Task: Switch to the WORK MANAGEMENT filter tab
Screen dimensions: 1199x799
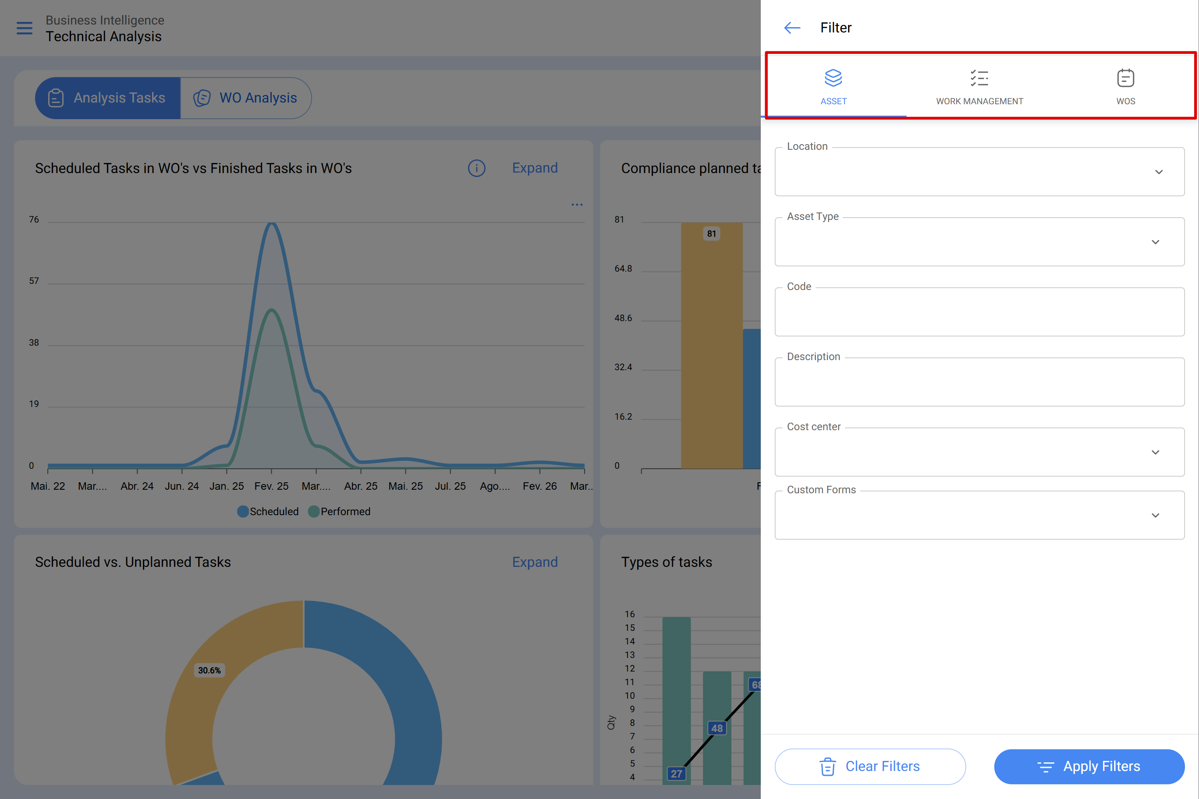Action: (x=979, y=87)
